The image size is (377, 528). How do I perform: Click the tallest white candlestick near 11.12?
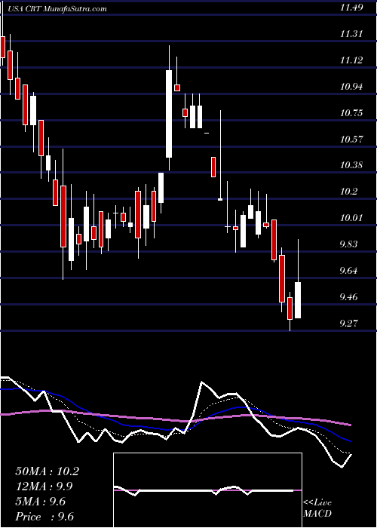tap(169, 113)
